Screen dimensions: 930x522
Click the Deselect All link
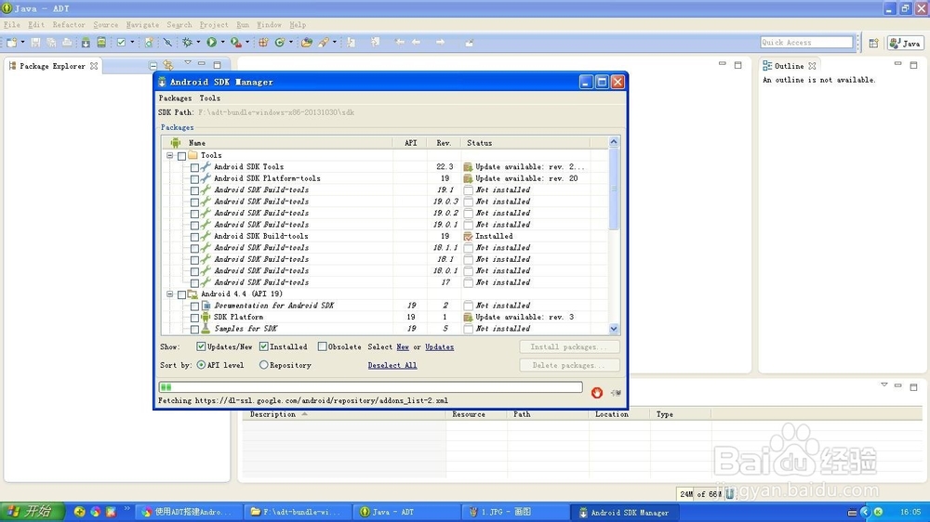click(x=392, y=366)
